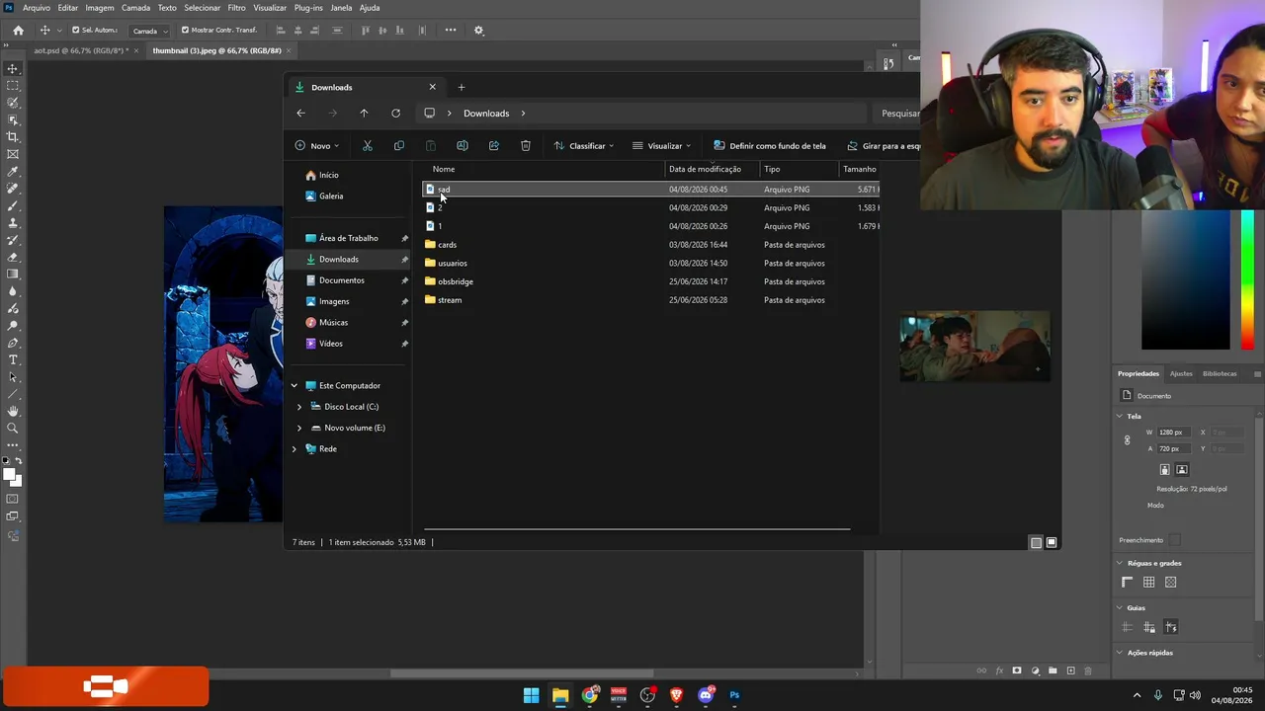Click the Cut icon in Explorer toolbar

(368, 145)
